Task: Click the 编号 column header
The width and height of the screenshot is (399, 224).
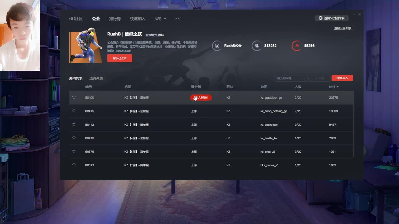Action: point(89,87)
